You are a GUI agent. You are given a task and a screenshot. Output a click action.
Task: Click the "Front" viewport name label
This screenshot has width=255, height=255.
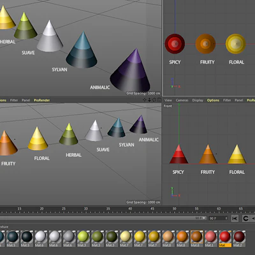click(168, 106)
